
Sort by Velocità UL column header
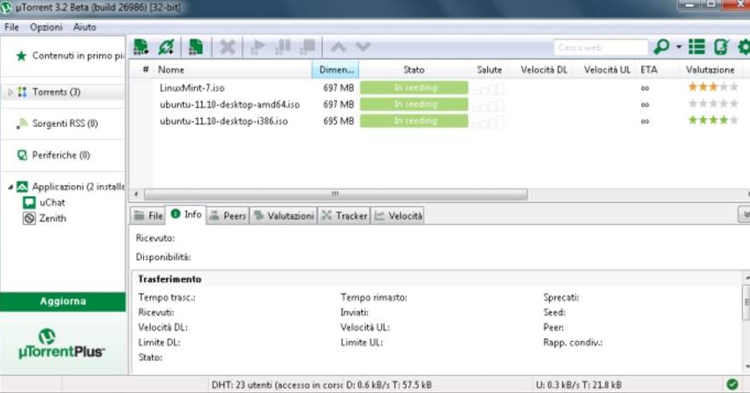point(607,70)
